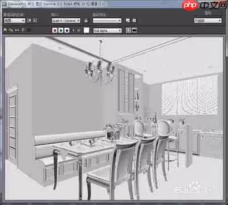This screenshot has width=228, height=205.
Task: Toggle the UI overlays button
Action: 129,30
